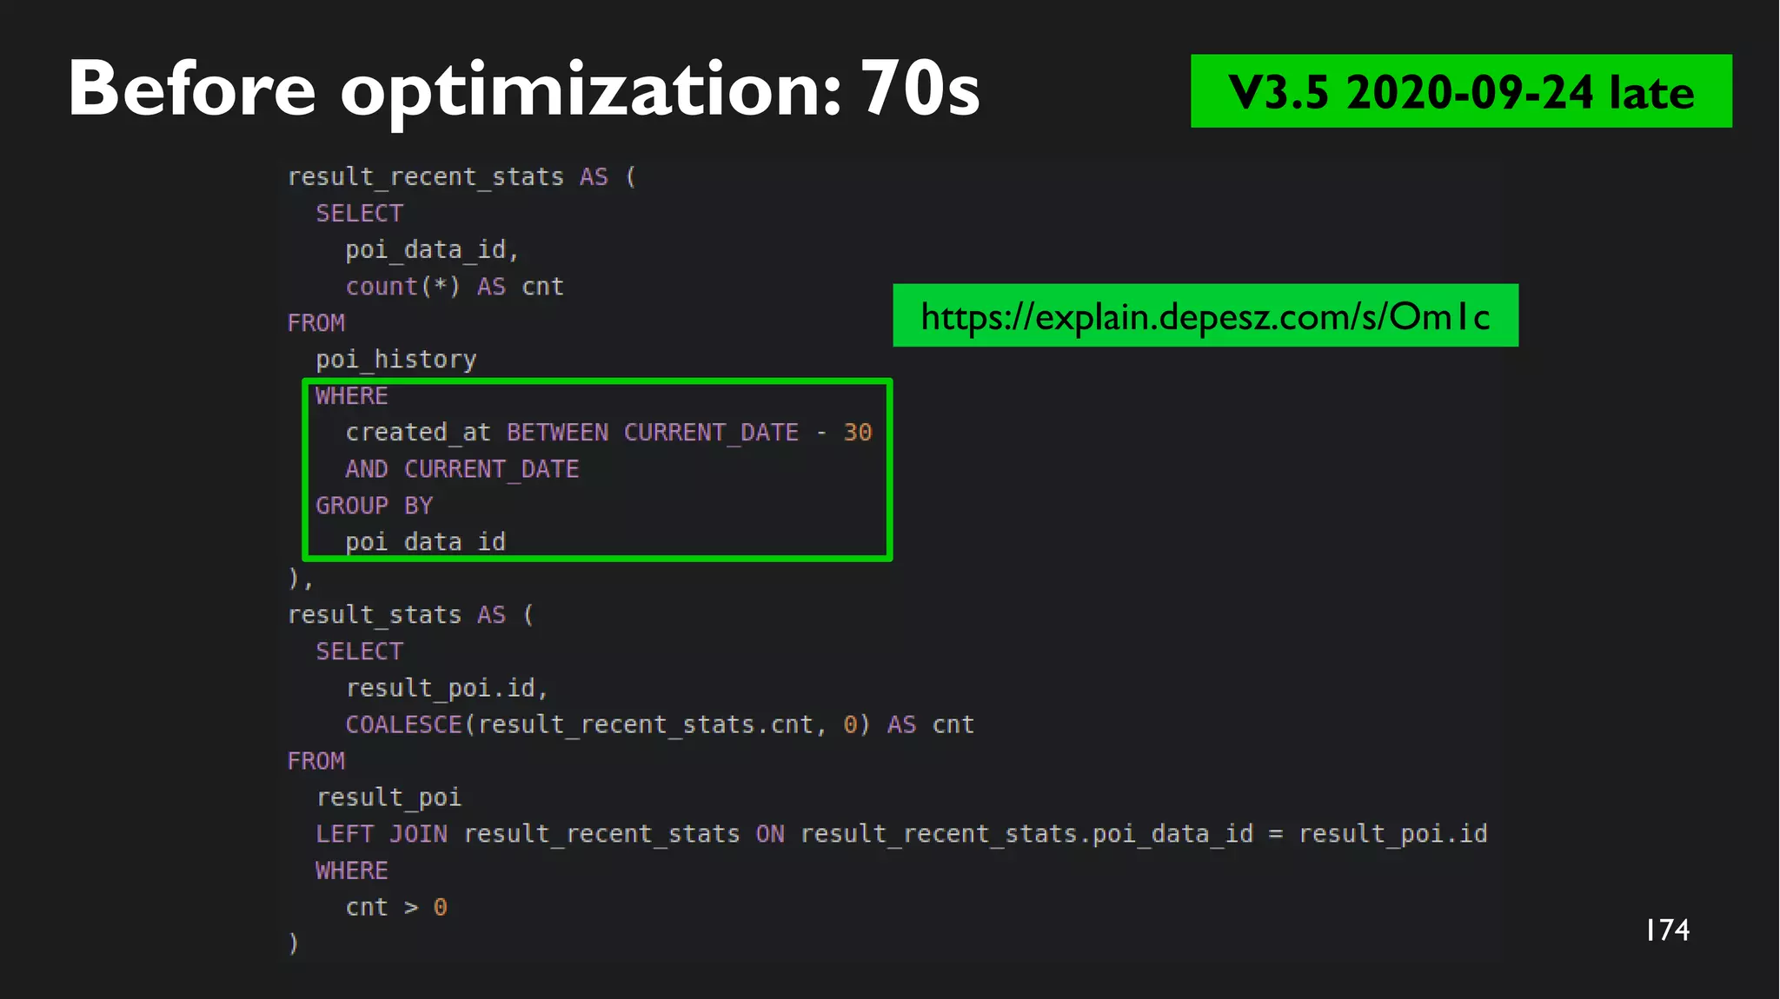
Task: Click the 'LEFT JOIN result_recent_stats' line
Action: pyautogui.click(x=901, y=834)
